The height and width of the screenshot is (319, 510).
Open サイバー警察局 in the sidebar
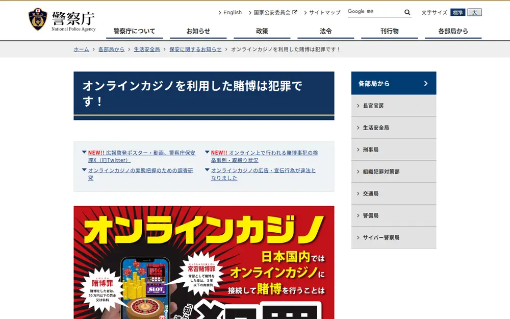click(x=394, y=238)
